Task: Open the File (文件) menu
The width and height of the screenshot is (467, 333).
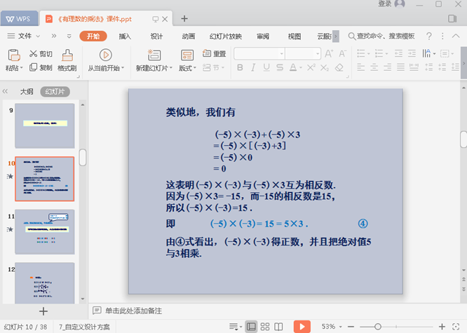Action: (x=24, y=36)
